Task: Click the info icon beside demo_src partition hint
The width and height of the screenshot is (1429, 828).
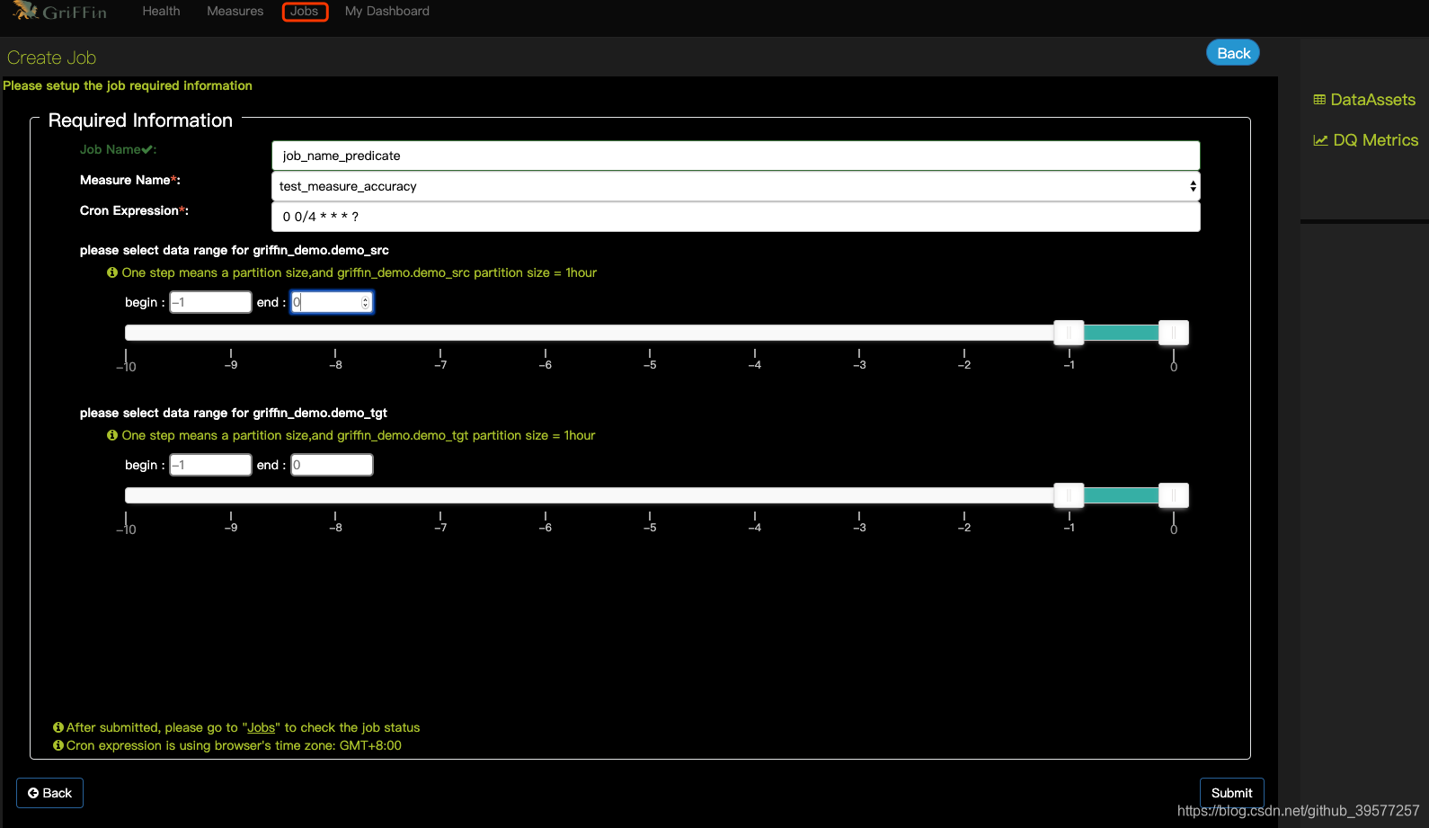Action: (x=112, y=272)
